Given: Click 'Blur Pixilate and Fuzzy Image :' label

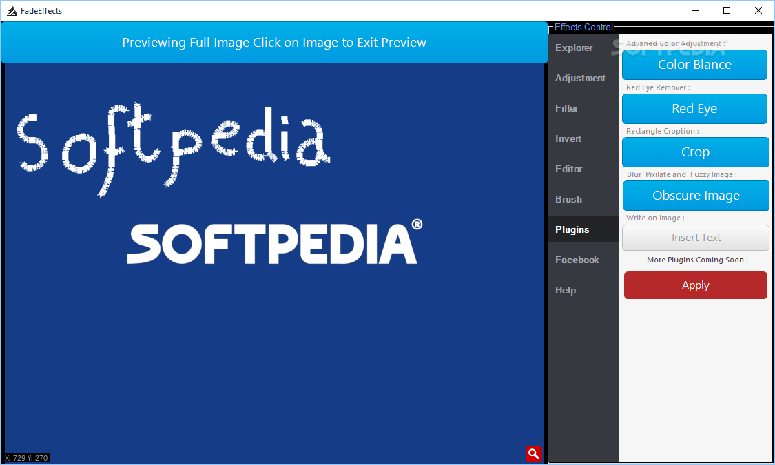Looking at the screenshot, I should [681, 174].
